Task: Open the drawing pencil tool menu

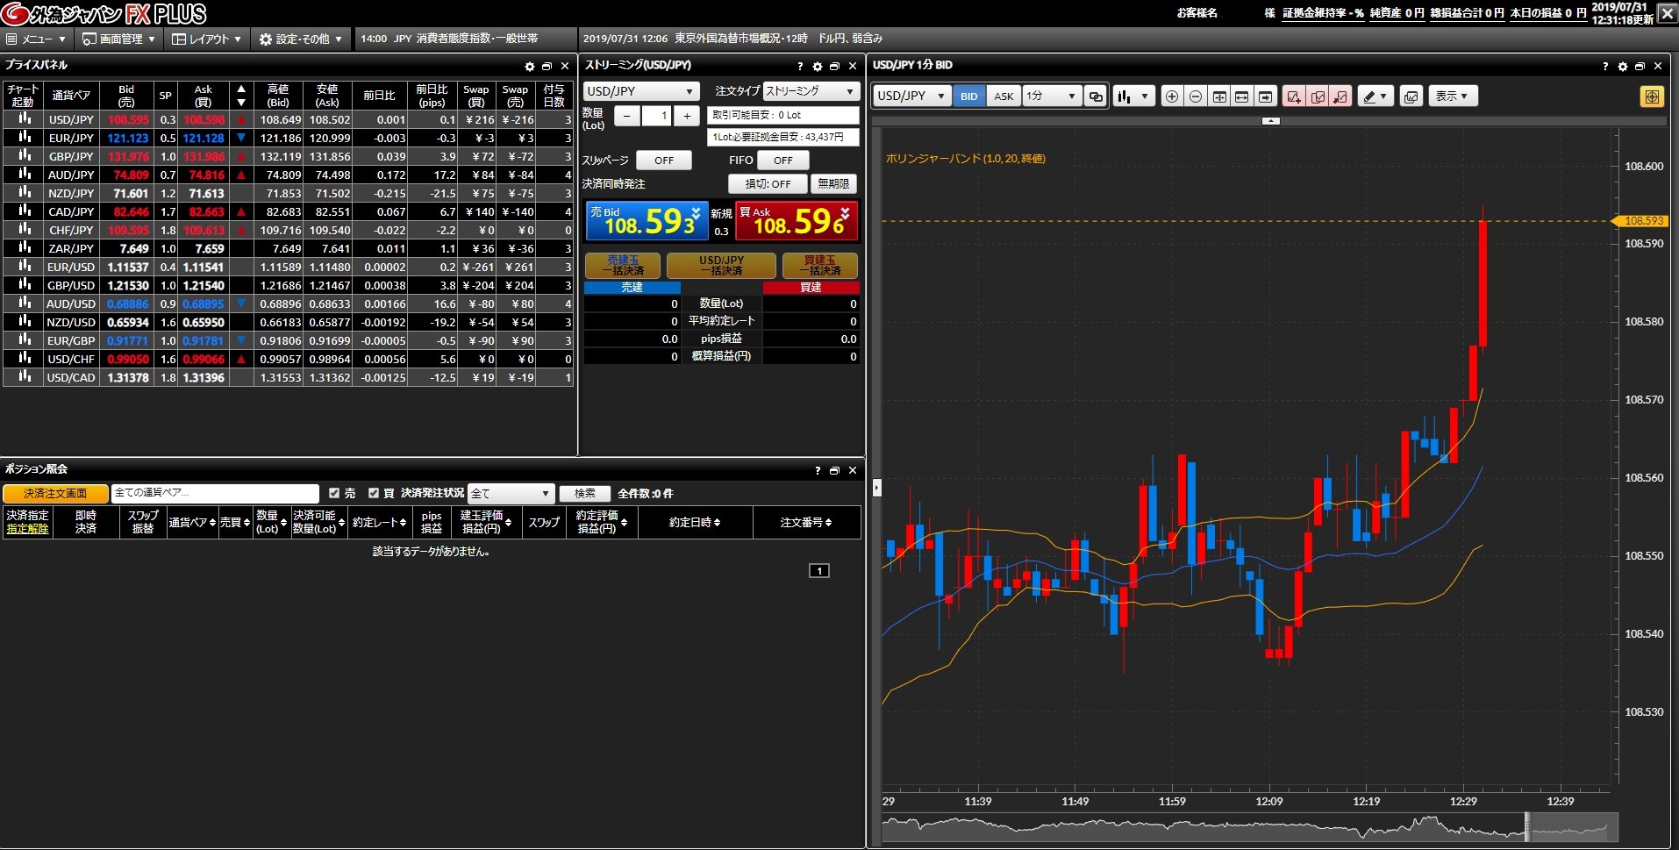Action: 1375,96
